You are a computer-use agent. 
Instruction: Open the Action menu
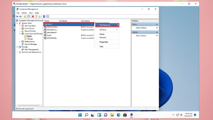pyautogui.click(x=24, y=13)
